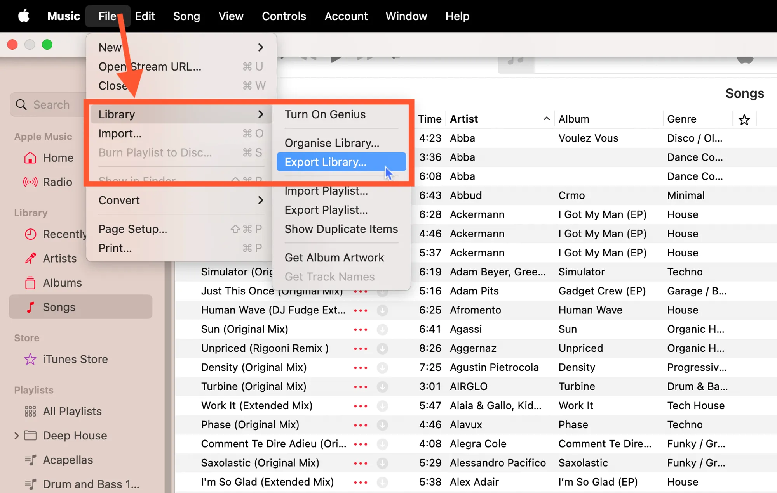Open the Albums sidebar icon
The width and height of the screenshot is (777, 493).
tap(30, 283)
